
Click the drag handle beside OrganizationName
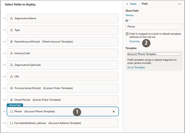[x=5, y=18]
